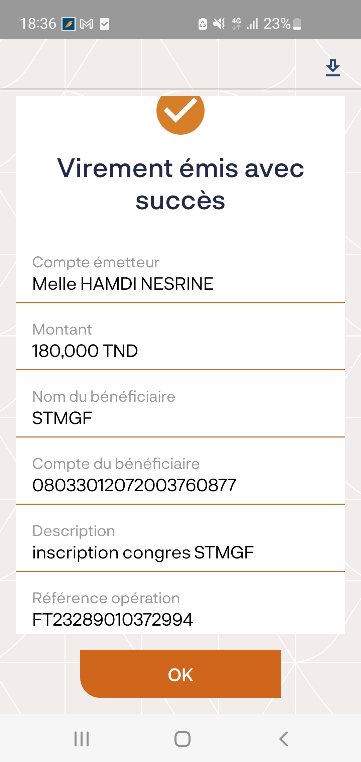The height and width of the screenshot is (762, 361).
Task: Tap the Gmail notification icon
Action: point(87,24)
